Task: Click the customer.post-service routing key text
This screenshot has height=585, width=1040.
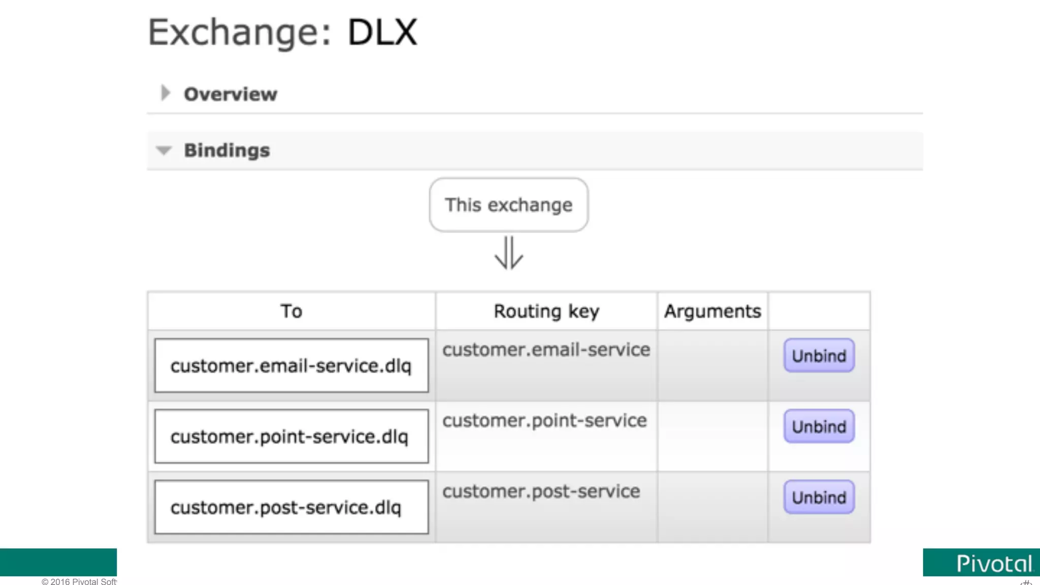Action: coord(541,492)
